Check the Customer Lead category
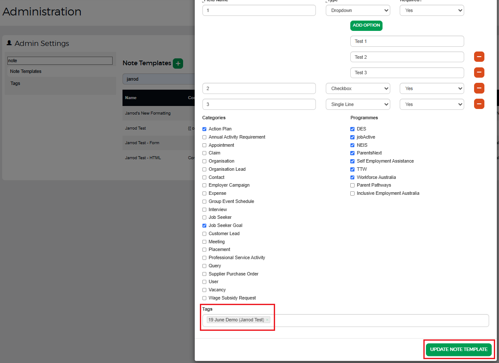The width and height of the screenshot is (499, 363). click(204, 234)
